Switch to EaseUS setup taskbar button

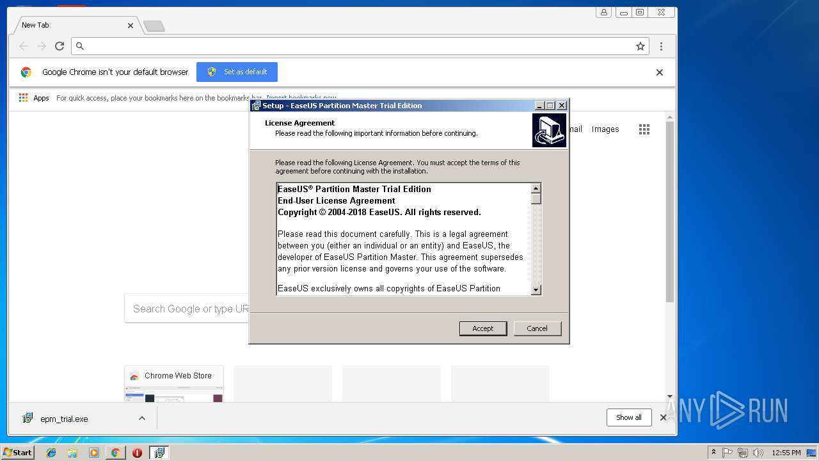[159, 453]
